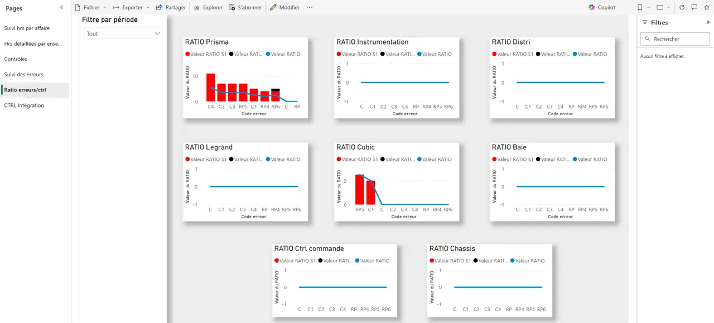Click the Modifier pencil icon
This screenshot has height=323, width=714.
click(273, 7)
